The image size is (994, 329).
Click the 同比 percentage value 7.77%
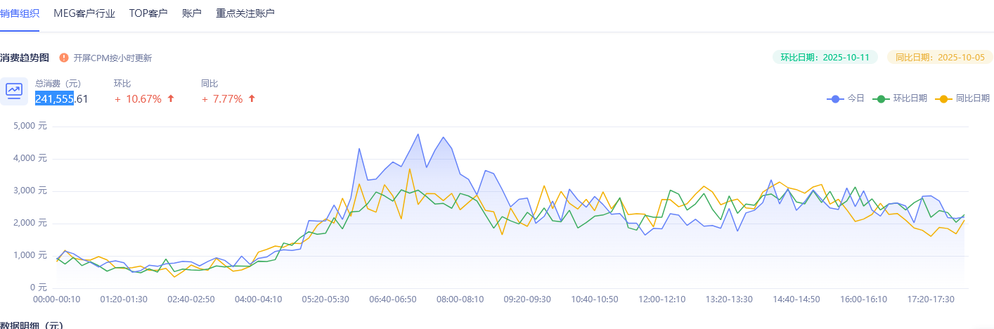point(228,99)
